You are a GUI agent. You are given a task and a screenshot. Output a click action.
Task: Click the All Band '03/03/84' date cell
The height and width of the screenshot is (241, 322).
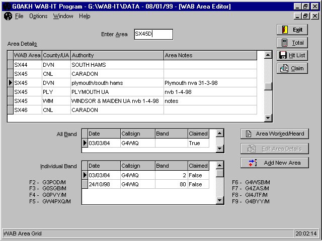104,143
